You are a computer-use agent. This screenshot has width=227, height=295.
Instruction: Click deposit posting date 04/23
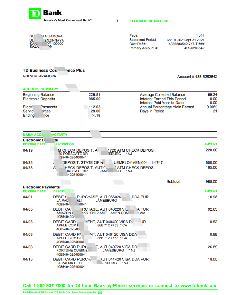[x=28, y=162]
